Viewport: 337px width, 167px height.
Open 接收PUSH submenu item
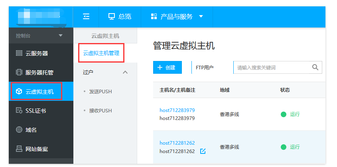[x=101, y=111]
